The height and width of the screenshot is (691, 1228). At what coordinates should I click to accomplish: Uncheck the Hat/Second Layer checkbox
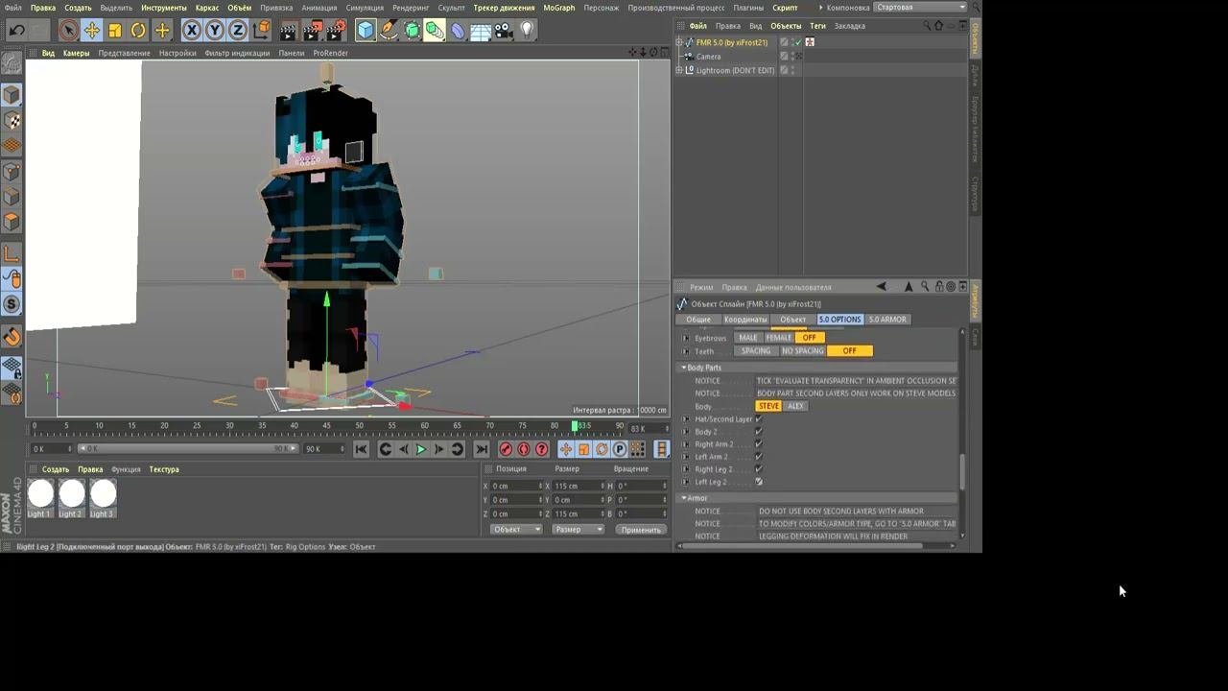[759, 419]
